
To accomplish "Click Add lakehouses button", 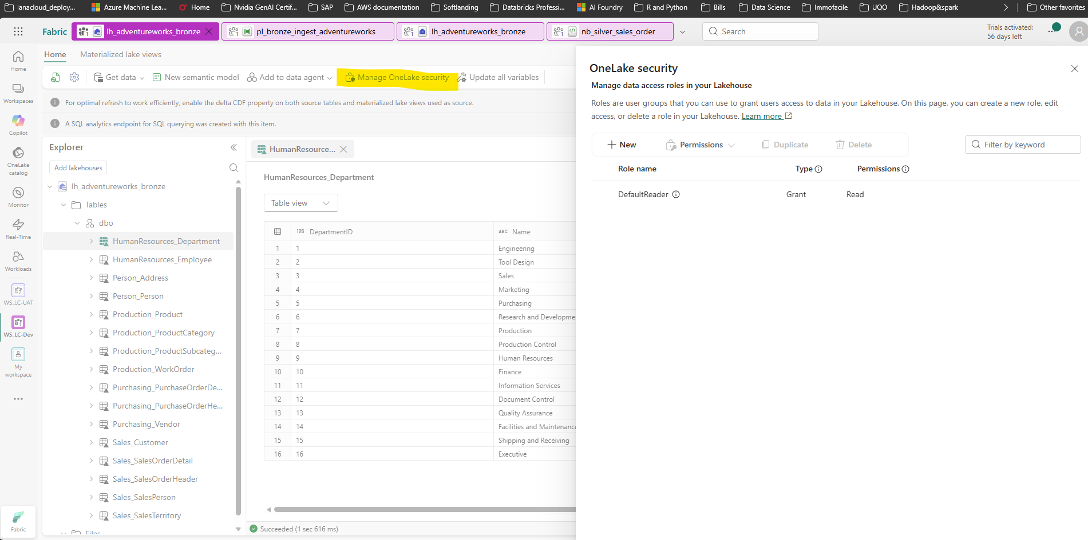I will tap(78, 167).
